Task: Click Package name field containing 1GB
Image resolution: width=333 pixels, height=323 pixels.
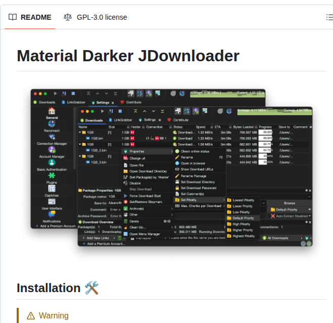Action: point(115,196)
